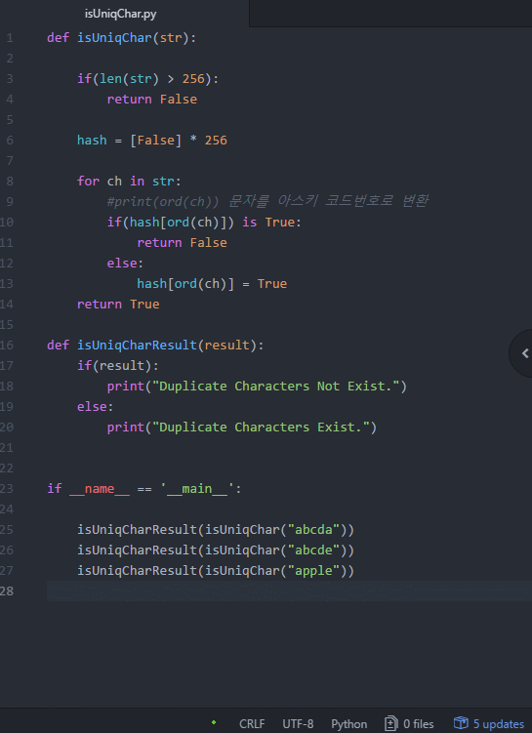Click the git changed-files icon in status bar

391,723
